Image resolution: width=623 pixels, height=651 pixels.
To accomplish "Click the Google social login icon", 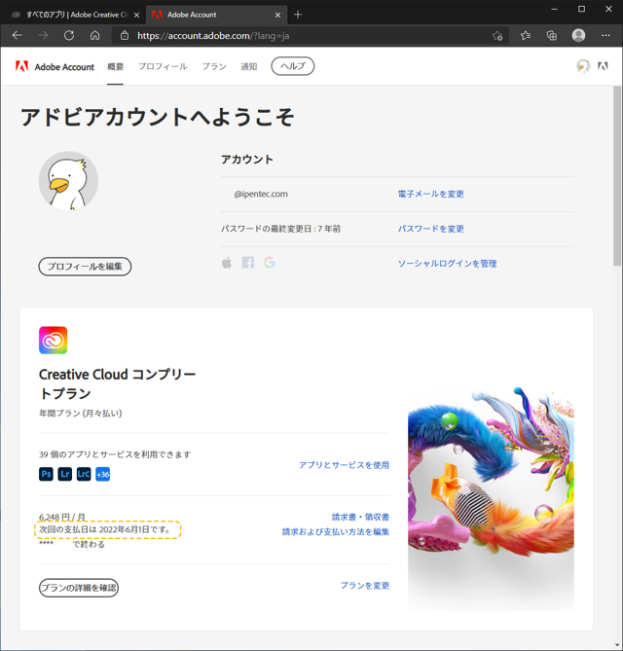I will coord(270,263).
